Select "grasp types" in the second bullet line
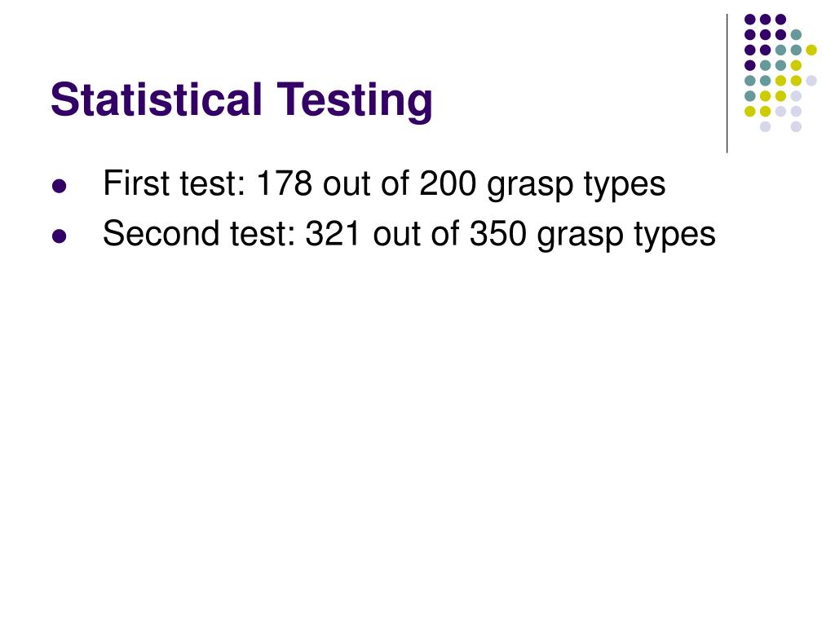Image resolution: width=835 pixels, height=626 pixels. tap(626, 236)
